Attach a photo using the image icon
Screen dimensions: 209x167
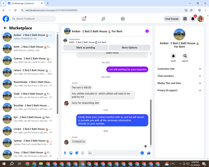coord(71,153)
